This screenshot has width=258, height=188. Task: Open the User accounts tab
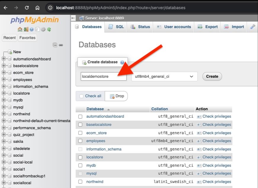click(x=174, y=27)
